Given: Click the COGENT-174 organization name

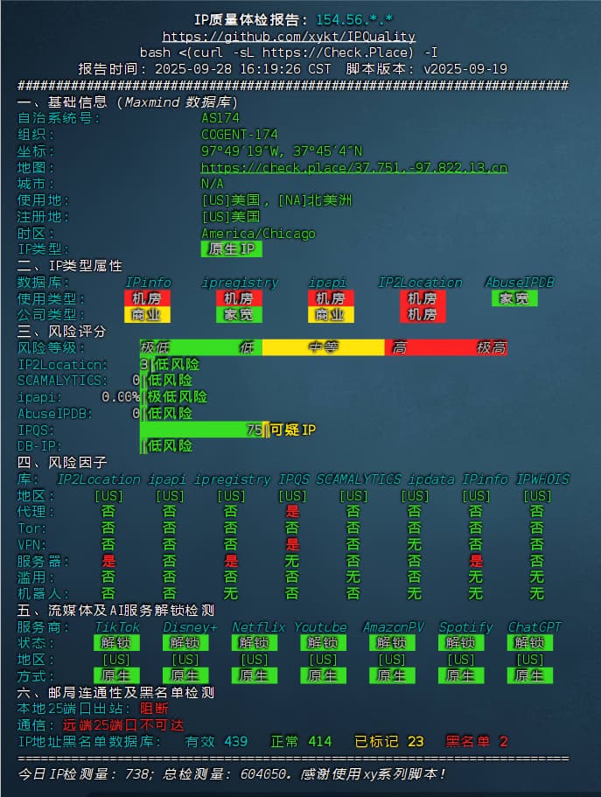Looking at the screenshot, I should click(239, 134).
